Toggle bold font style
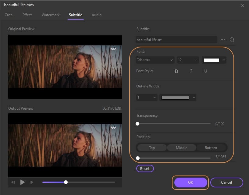The image size is (249, 195). click(x=176, y=71)
